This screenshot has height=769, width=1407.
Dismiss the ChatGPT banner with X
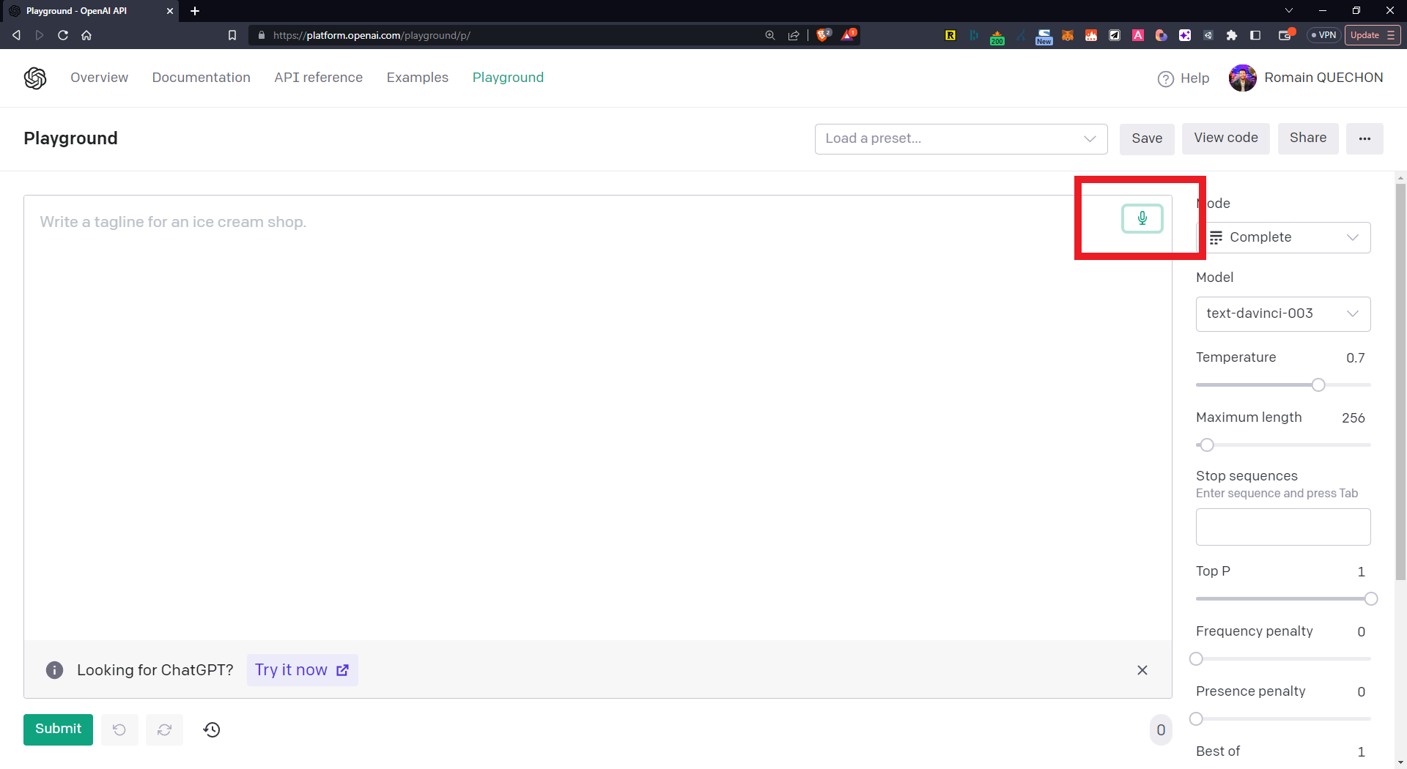click(x=1142, y=670)
